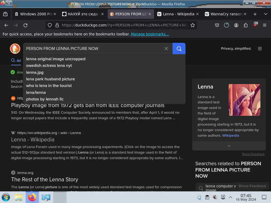
Task: View site security via the padlock icon
Action: [57, 25]
